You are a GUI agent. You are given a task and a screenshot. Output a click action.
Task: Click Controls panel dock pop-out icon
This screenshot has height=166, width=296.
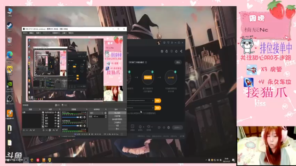pos(125,109)
